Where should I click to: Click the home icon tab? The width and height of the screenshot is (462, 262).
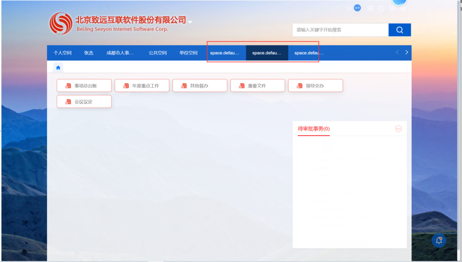[x=58, y=67]
